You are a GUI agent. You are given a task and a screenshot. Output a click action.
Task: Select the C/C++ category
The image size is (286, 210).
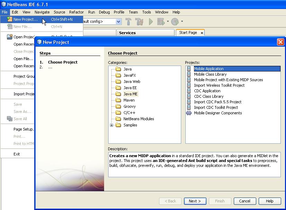[x=129, y=113]
